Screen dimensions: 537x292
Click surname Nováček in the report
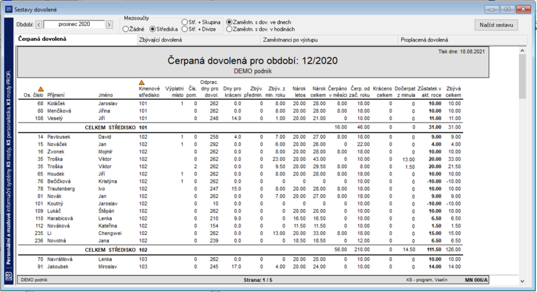[x=57, y=145]
